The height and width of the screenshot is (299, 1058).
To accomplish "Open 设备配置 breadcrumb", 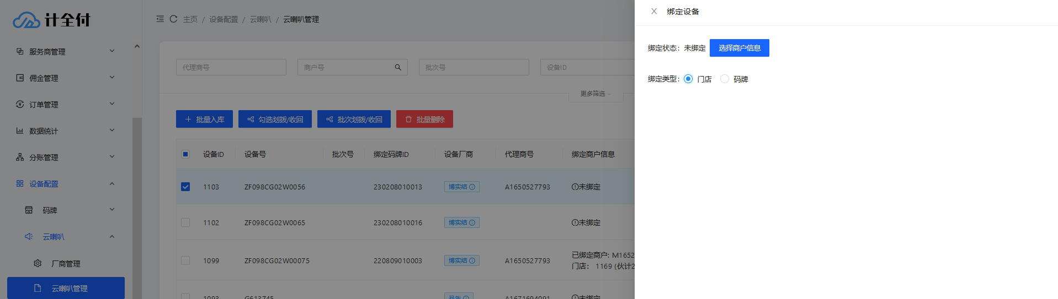I will point(224,19).
